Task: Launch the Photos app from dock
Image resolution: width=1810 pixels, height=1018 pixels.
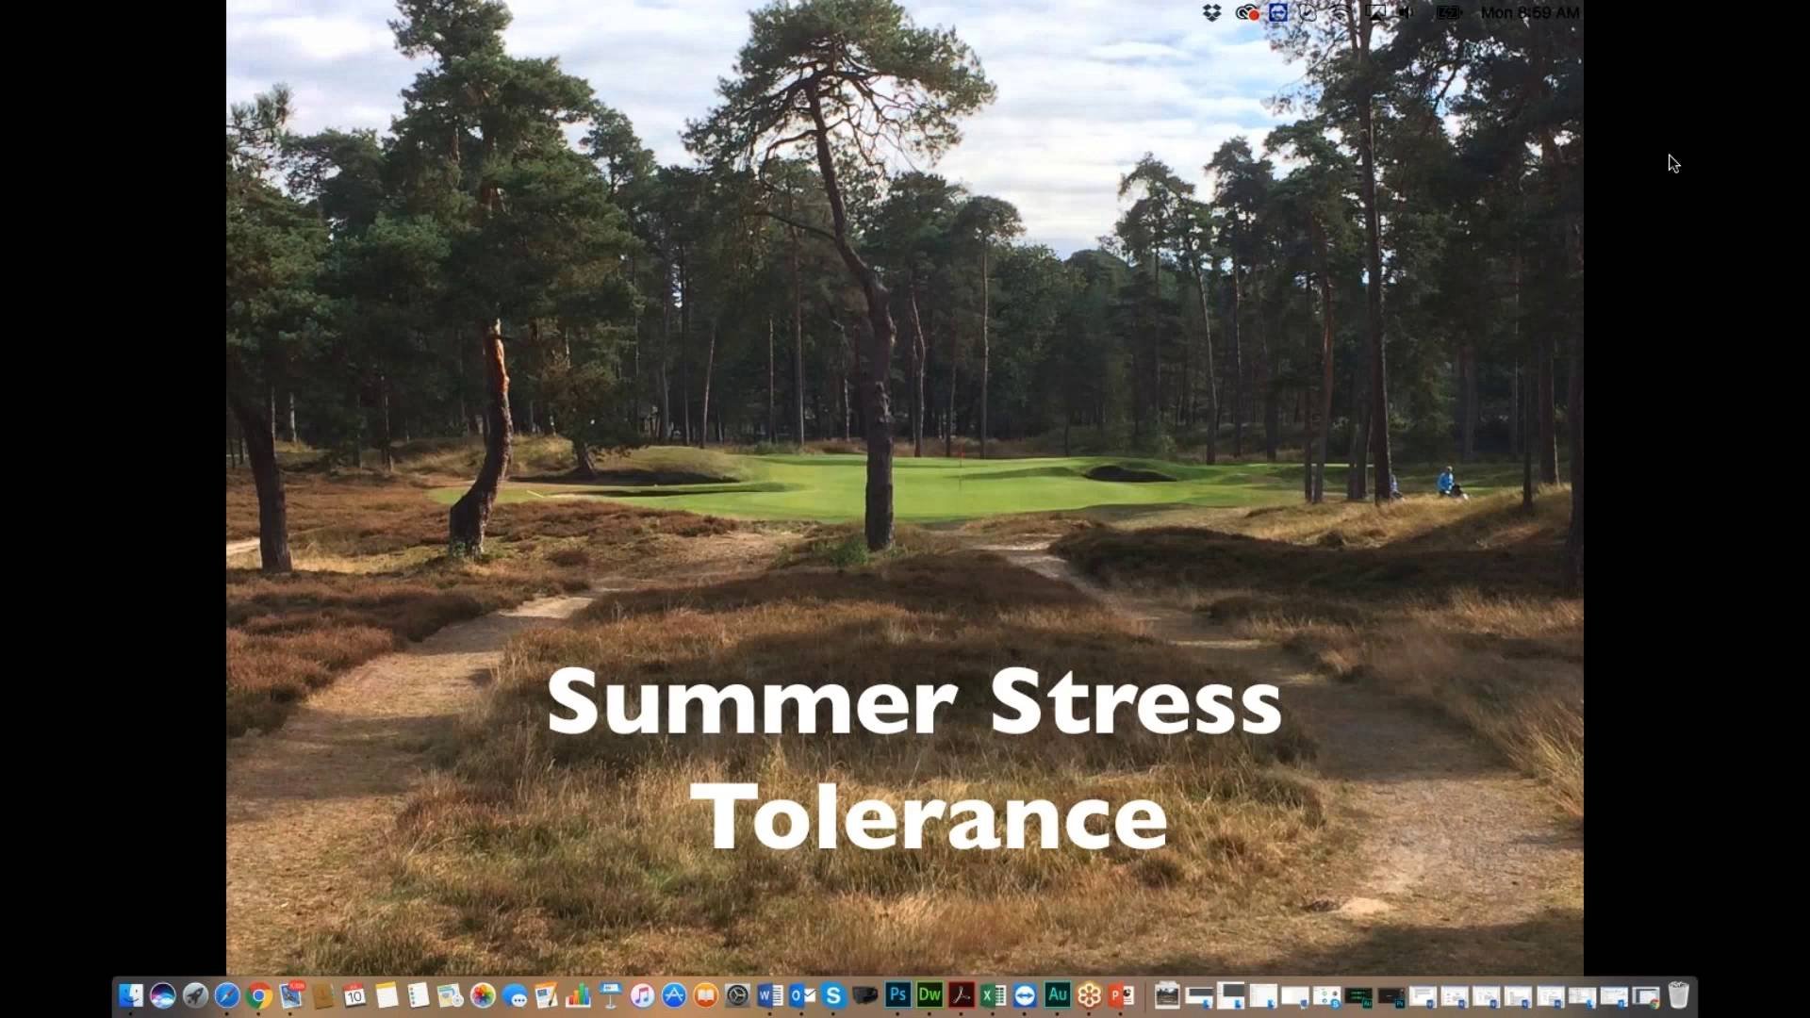Action: click(483, 995)
